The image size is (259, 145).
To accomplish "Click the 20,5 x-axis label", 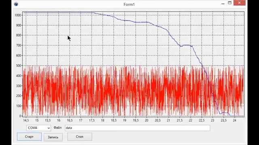I will point(157,120).
